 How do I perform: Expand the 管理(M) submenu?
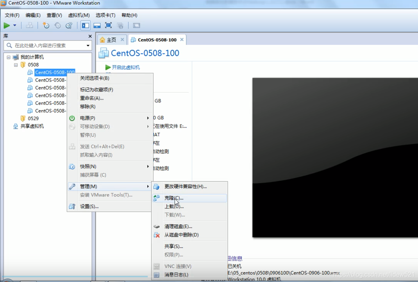tap(110, 186)
